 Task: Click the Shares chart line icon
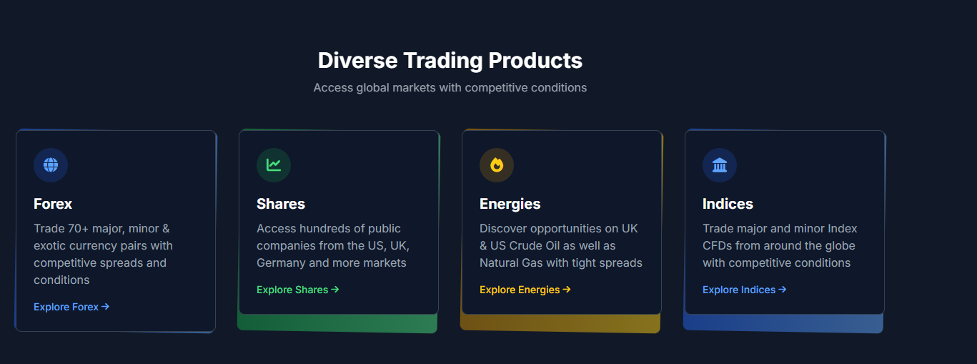274,165
